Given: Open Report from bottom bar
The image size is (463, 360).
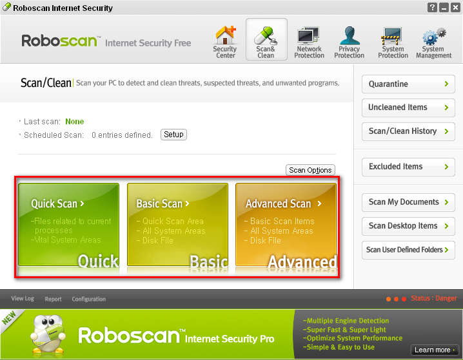Looking at the screenshot, I should [x=53, y=299].
